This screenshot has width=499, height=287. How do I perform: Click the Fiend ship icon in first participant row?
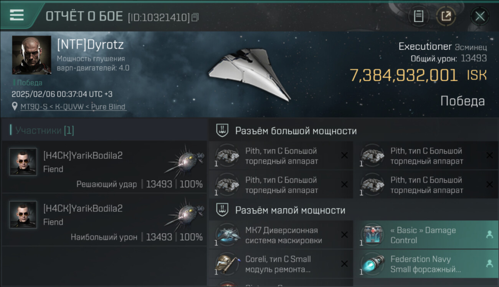click(185, 160)
